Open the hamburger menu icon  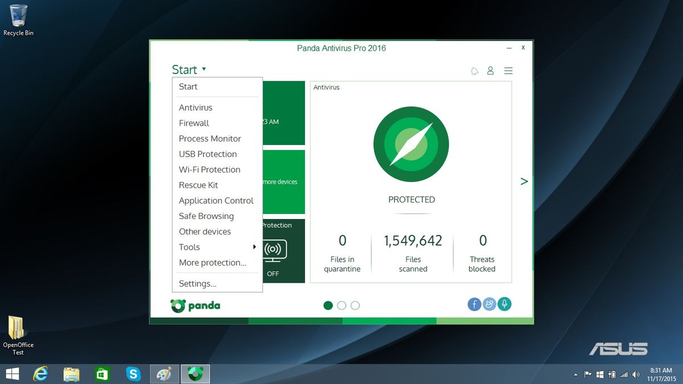click(x=509, y=71)
